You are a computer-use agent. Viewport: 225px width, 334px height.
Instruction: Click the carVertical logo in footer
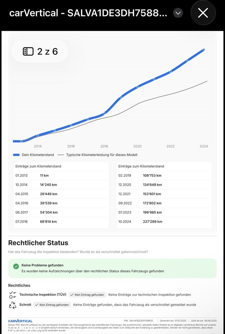[20, 321]
